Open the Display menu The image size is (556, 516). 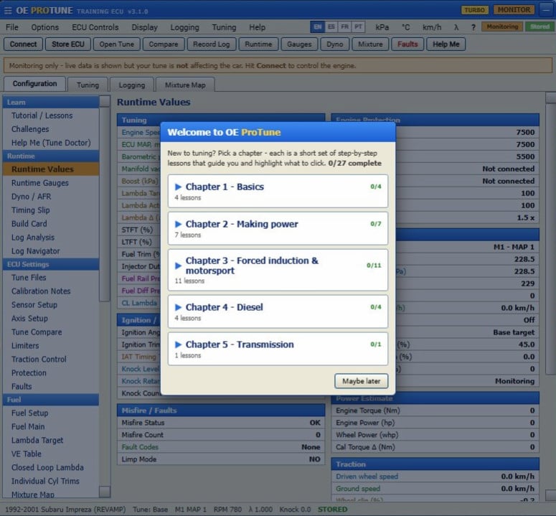144,27
